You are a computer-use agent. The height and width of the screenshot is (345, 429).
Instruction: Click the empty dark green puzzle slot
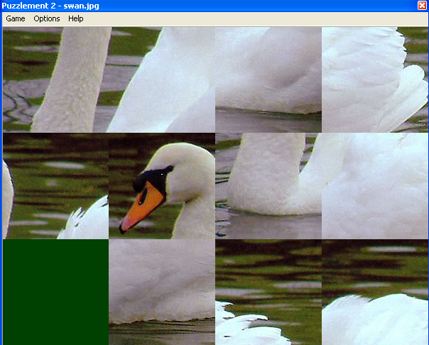coord(56,292)
